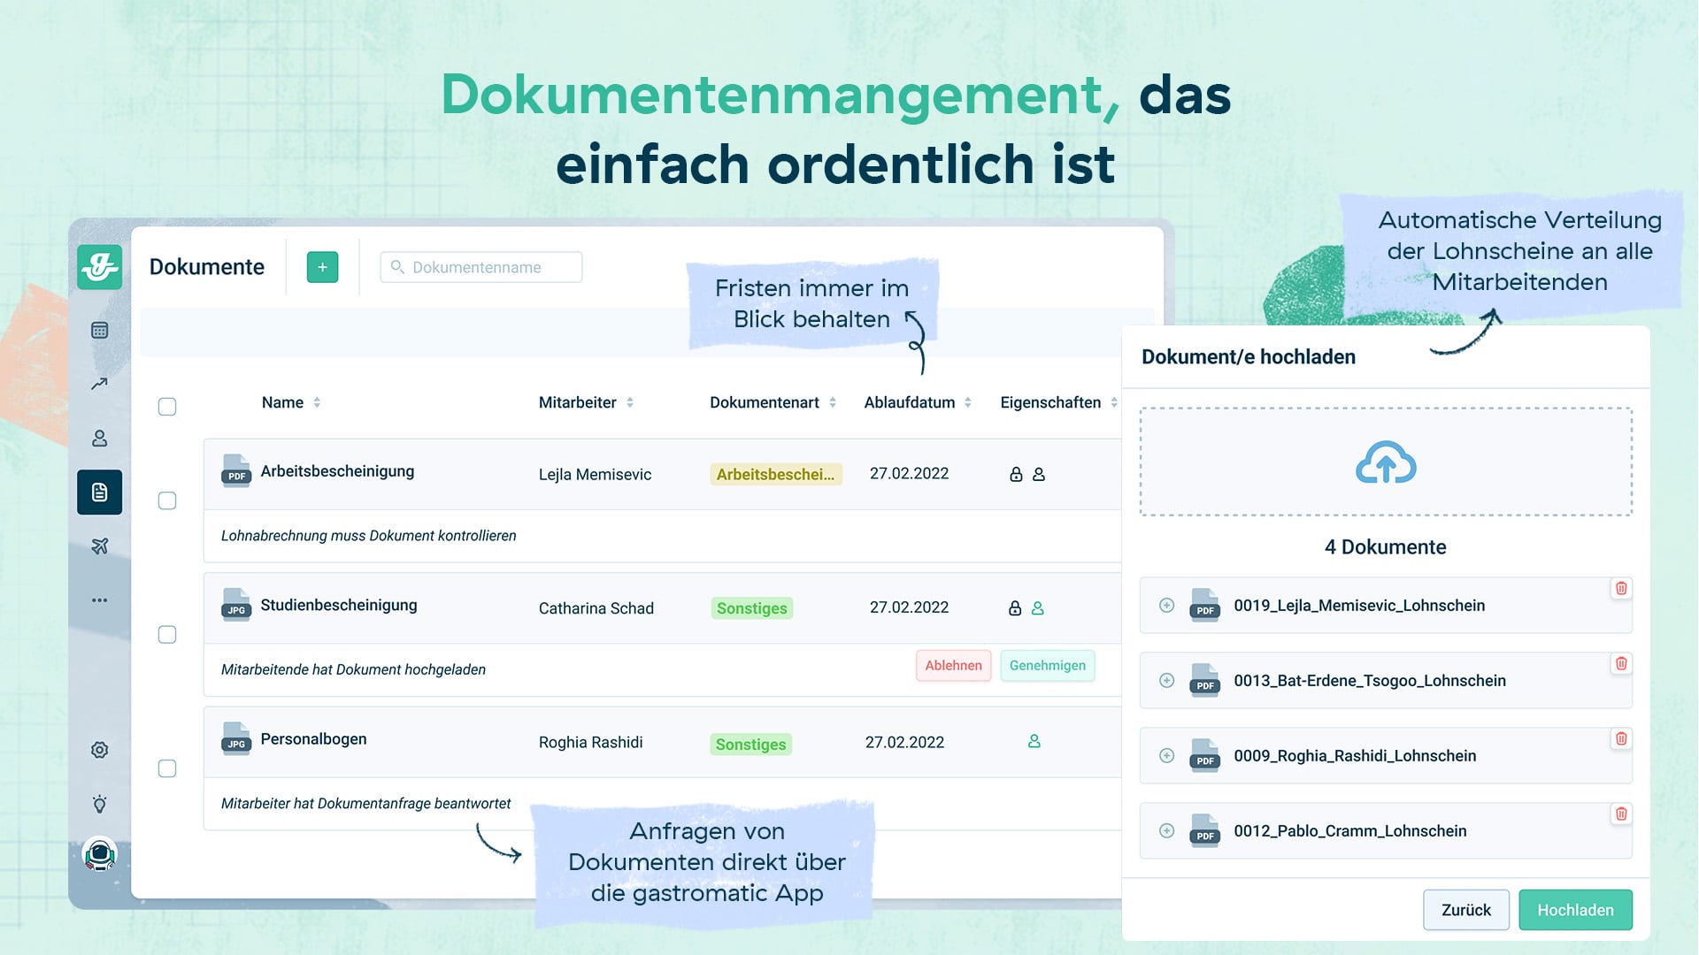Click the lightbulb tips icon
The height and width of the screenshot is (955, 1699).
click(99, 804)
